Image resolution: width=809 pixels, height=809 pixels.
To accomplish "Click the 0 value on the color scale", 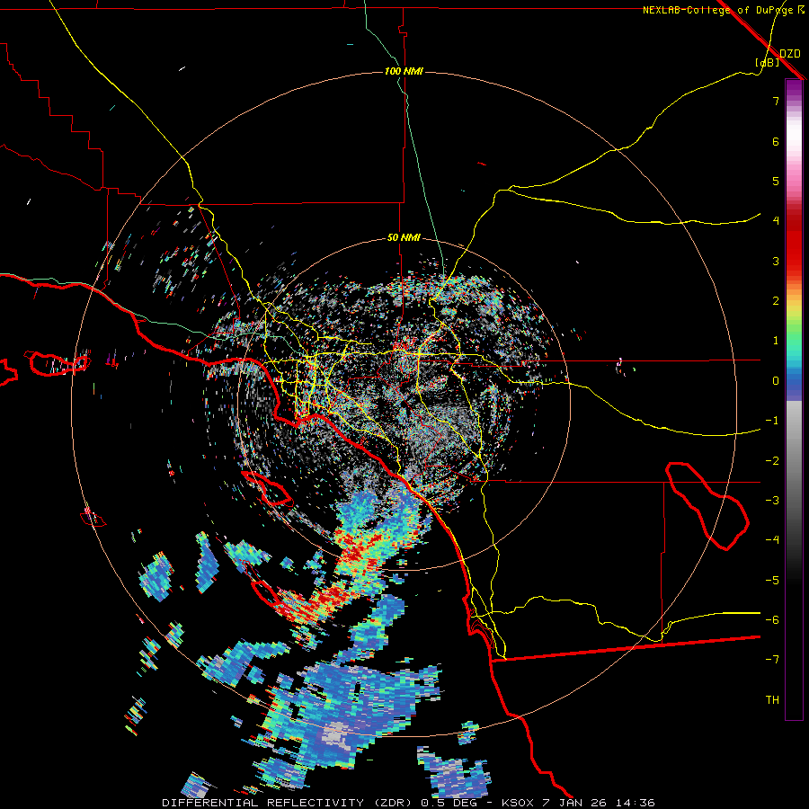I will coord(776,381).
